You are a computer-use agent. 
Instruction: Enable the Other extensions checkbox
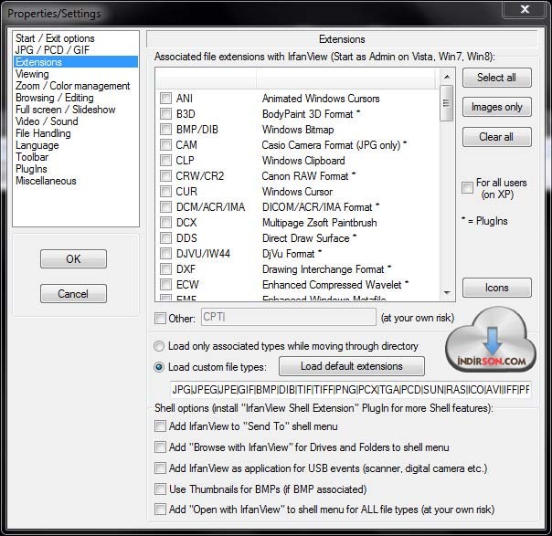[x=160, y=319]
